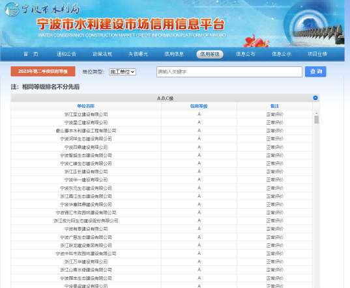Click the 备注 column header
The height and width of the screenshot is (288, 350).
coord(275,106)
